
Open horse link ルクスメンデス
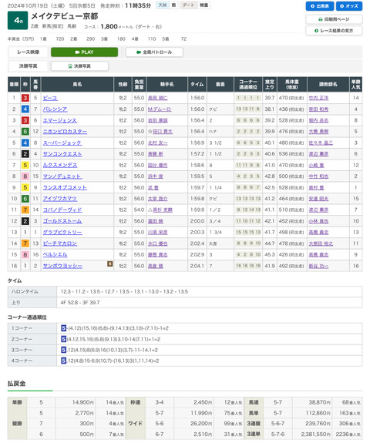click(x=60, y=166)
